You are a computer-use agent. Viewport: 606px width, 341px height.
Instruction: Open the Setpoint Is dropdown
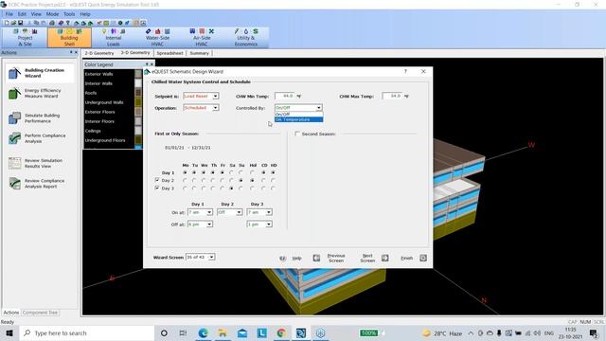[215, 96]
